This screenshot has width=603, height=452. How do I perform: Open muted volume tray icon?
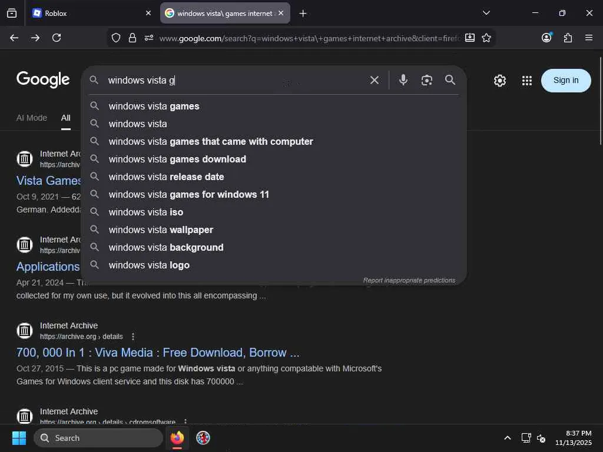pos(541,438)
